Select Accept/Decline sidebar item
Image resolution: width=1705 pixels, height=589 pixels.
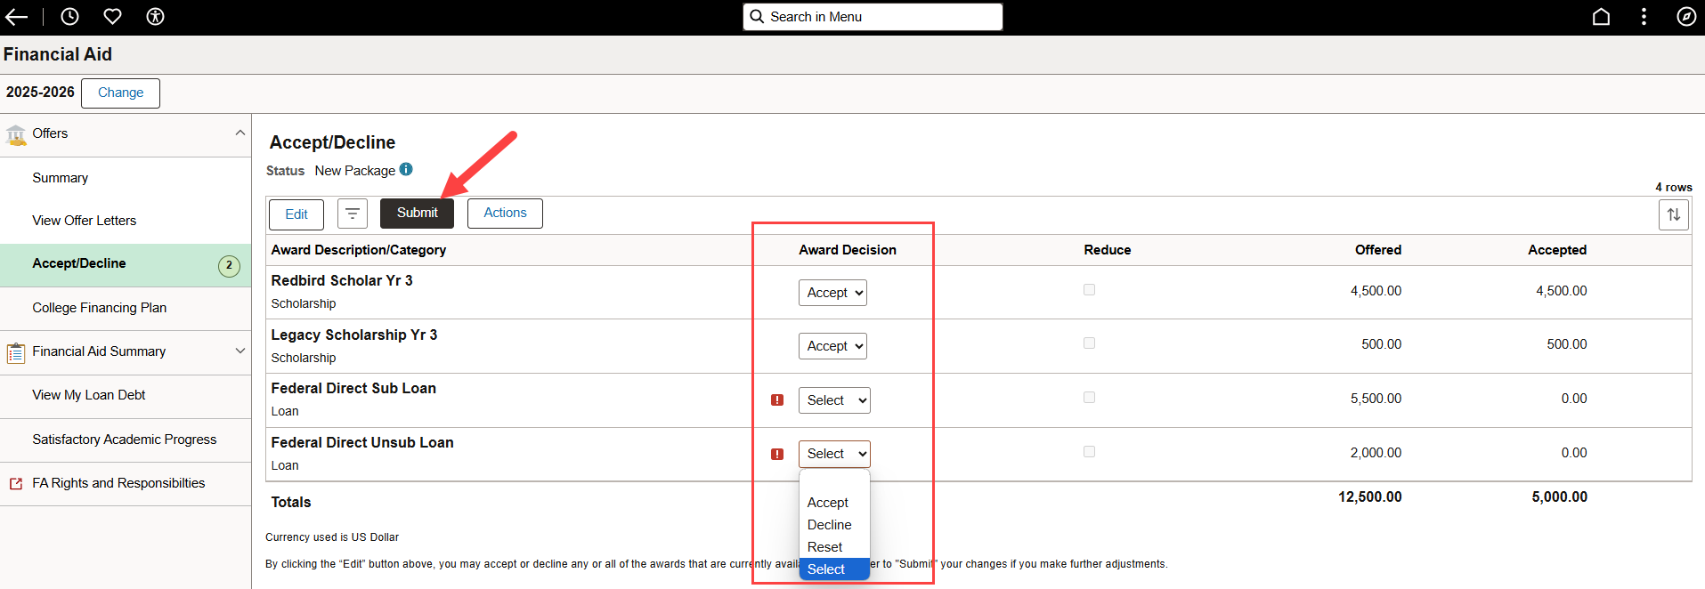point(126,264)
